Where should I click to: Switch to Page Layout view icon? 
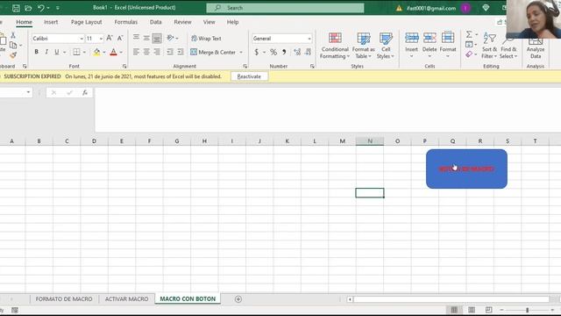click(x=472, y=310)
